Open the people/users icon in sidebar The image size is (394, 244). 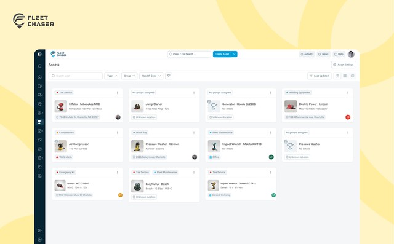[39, 113]
